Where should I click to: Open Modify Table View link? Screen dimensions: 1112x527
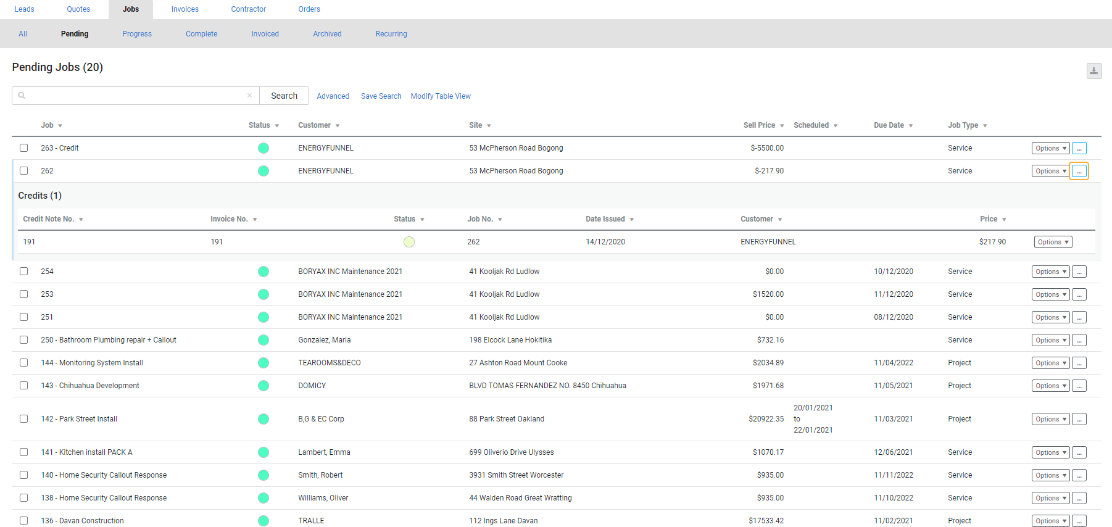point(441,96)
